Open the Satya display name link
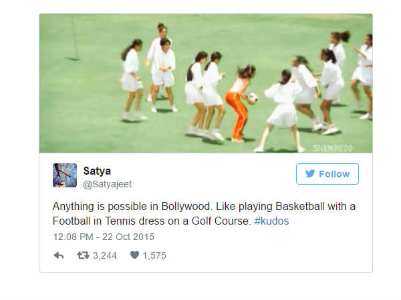The height and width of the screenshot is (300, 401). pos(96,169)
